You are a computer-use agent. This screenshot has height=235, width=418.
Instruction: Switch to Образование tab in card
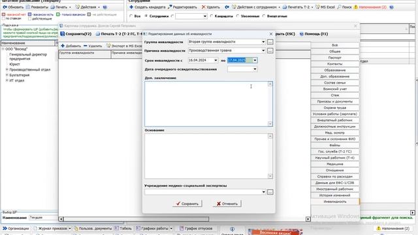tap(335, 70)
